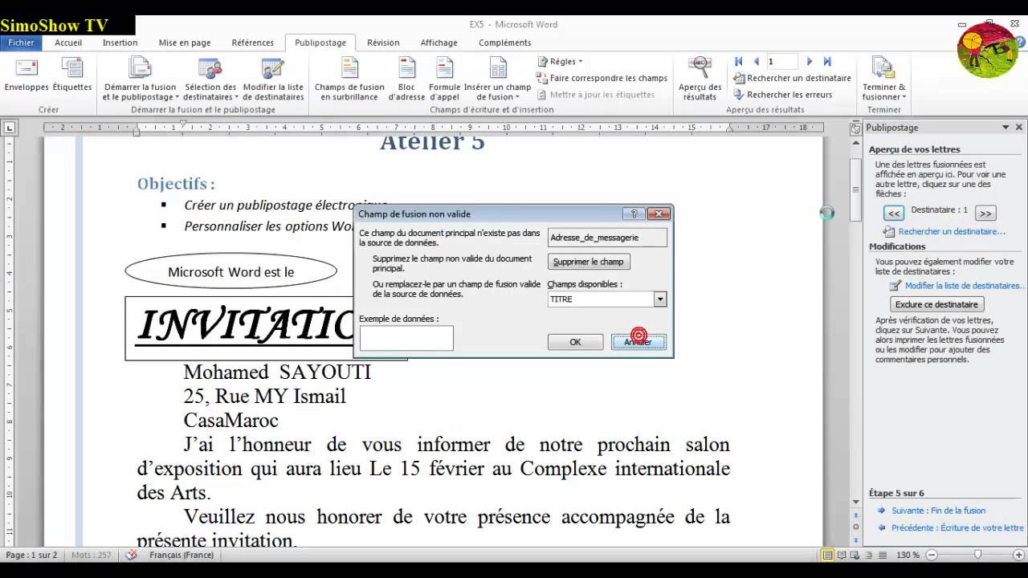The image size is (1028, 578).
Task: Click Modifier la liste de destinataires... link
Action: [x=965, y=285]
